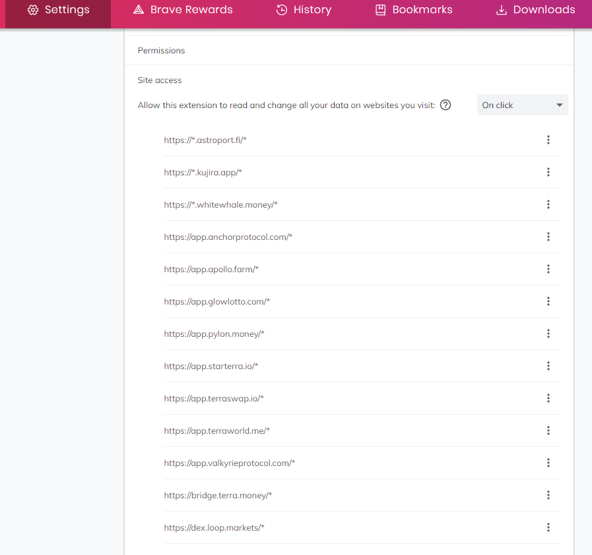The height and width of the screenshot is (555, 592).
Task: Open more options for bridge.terra.money entry
Action: [548, 495]
